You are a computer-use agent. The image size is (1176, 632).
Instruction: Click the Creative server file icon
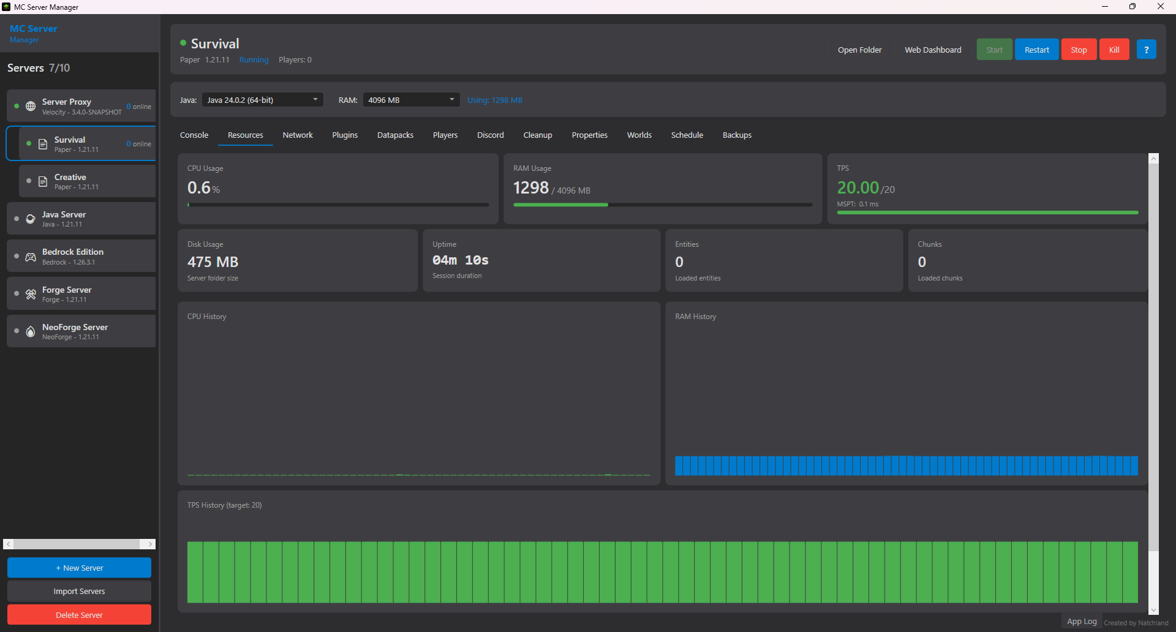tap(42, 181)
